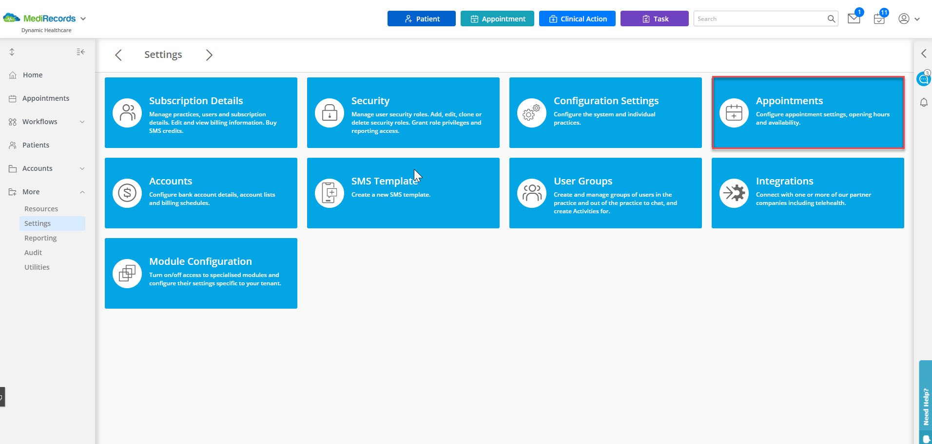Click inside the Search input field
This screenshot has width=932, height=444.
pyautogui.click(x=756, y=18)
